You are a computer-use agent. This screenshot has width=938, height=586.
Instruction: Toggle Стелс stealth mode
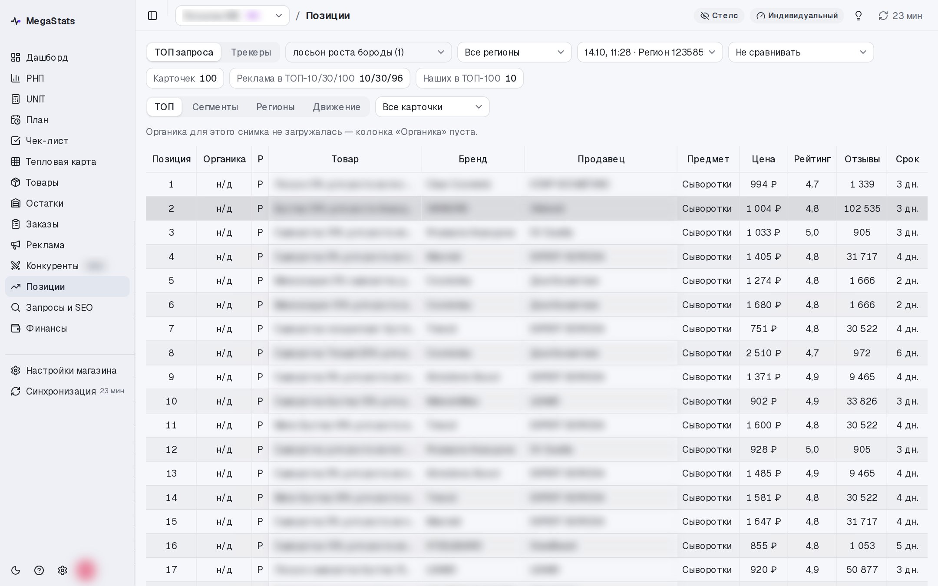tap(719, 16)
